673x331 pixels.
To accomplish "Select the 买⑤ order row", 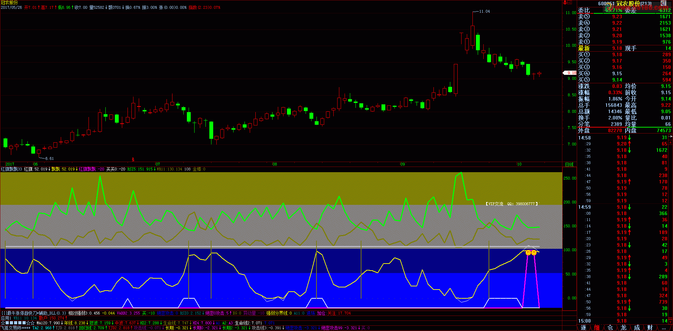I will (625, 80).
